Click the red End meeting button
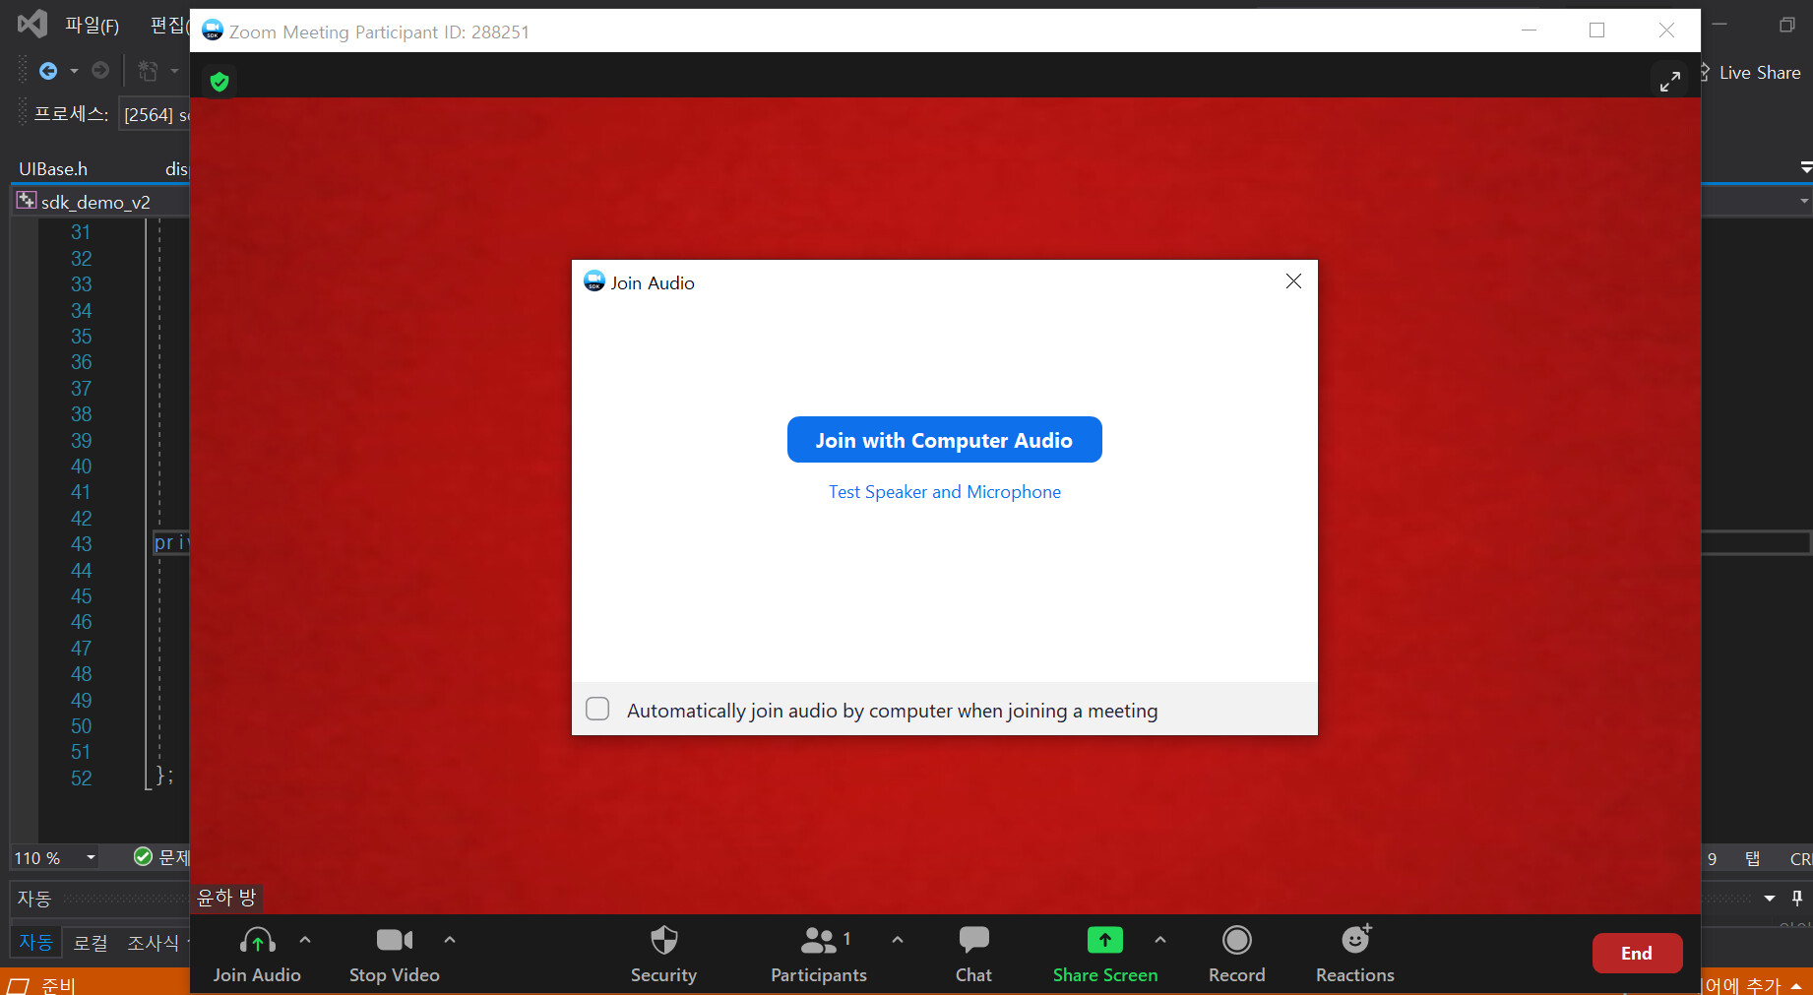1813x995 pixels. [x=1637, y=953]
